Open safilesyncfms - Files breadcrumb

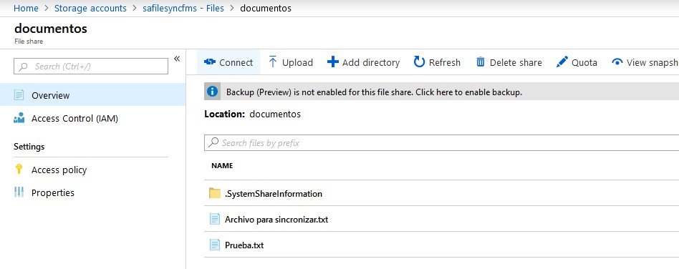coord(183,8)
